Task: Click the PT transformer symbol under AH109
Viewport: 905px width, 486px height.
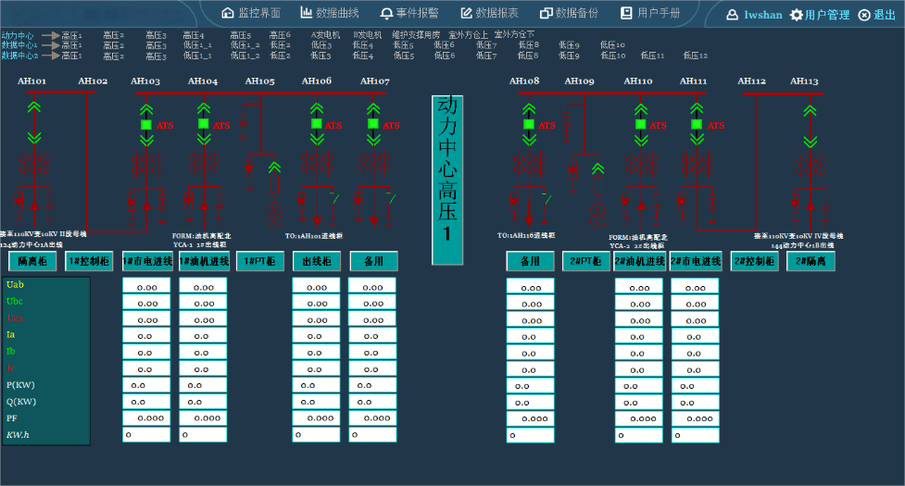Action: (597, 216)
